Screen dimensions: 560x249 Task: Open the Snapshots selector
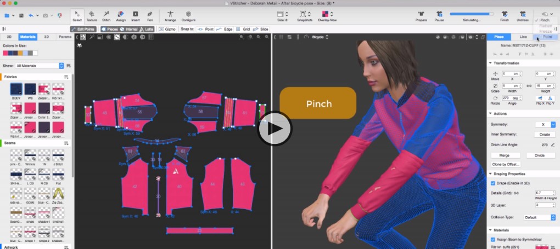point(305,16)
